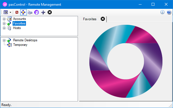Close the pasControl window
The height and width of the screenshot is (108, 173).
point(166,4)
